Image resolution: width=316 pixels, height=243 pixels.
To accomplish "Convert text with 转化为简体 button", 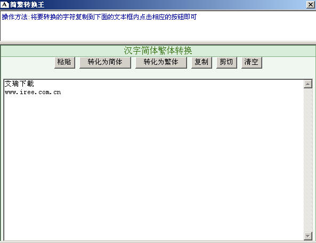I will (x=105, y=63).
